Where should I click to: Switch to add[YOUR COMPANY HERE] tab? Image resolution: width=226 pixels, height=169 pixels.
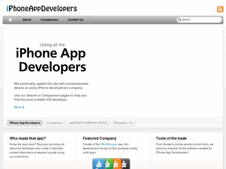(88, 123)
